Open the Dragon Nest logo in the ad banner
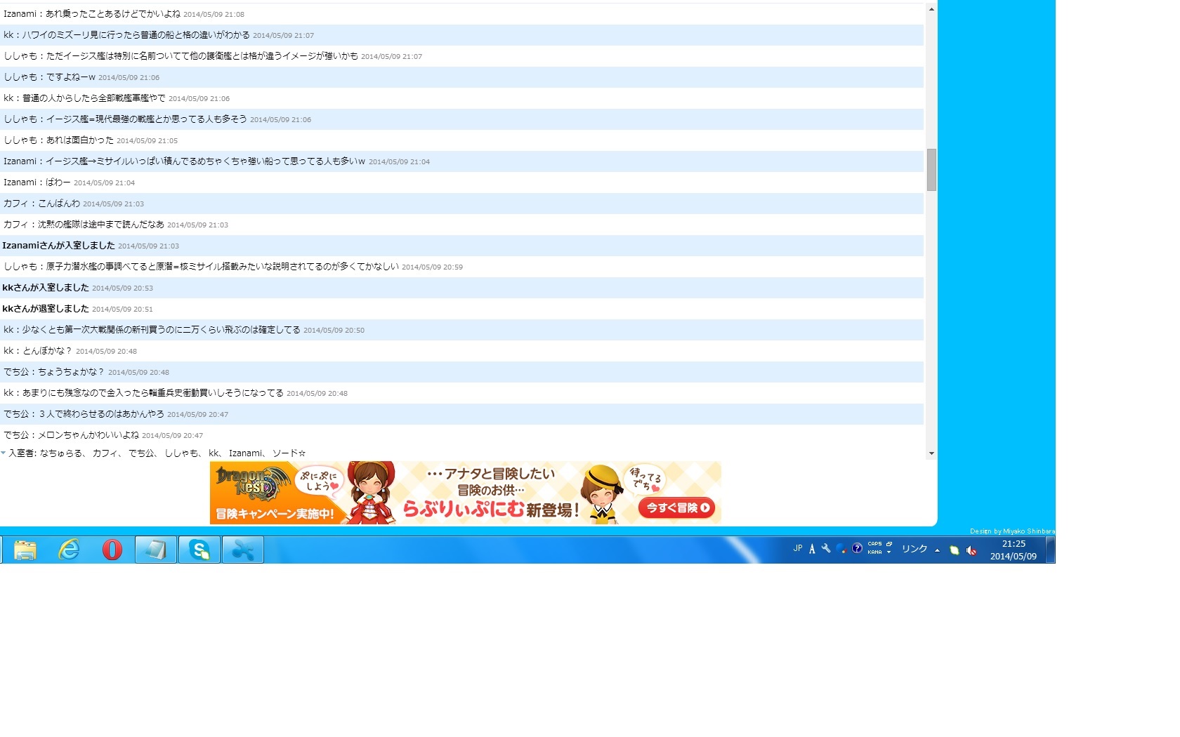Image resolution: width=1180 pixels, height=737 pixels. click(x=251, y=482)
